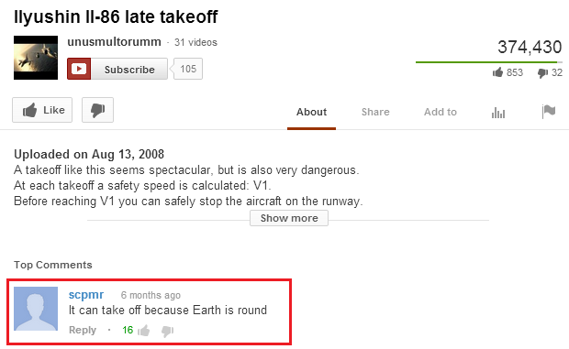Screen dimensions: 569x349
Task: Click the 105 subscriber count bubble
Action: pos(188,69)
